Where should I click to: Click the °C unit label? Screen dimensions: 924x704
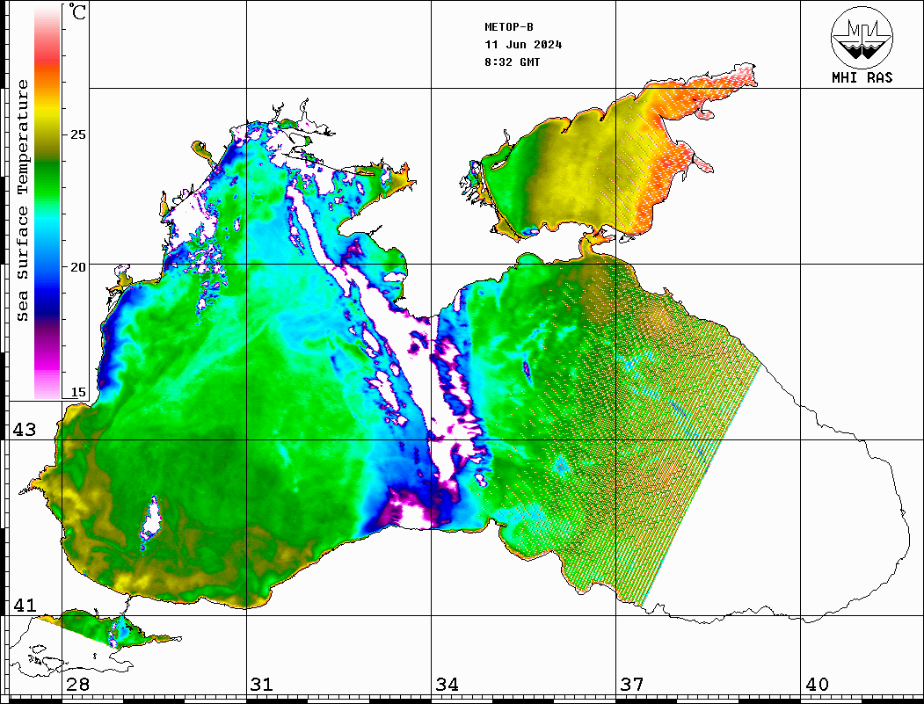coord(77,11)
